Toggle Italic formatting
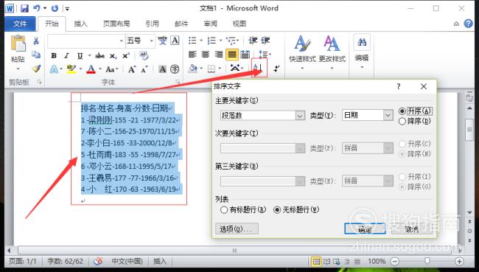The image size is (479, 272). point(66,55)
